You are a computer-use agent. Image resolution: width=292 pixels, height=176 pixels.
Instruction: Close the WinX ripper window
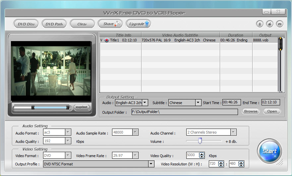click(278, 12)
